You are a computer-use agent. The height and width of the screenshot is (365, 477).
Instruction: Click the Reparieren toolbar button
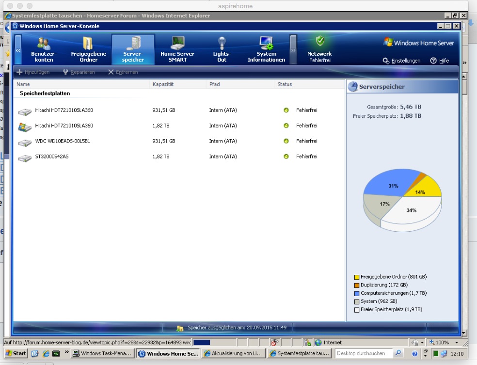79,72
